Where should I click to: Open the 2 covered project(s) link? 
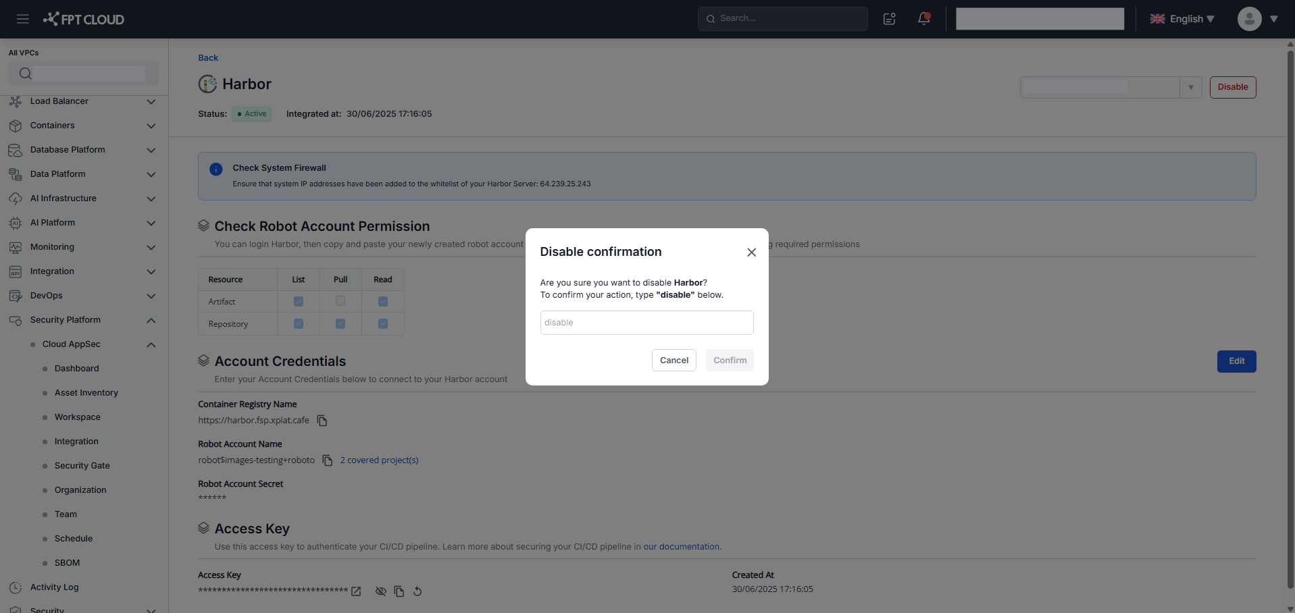(380, 460)
